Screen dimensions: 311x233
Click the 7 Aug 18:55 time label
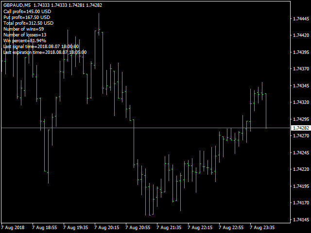[44, 228]
